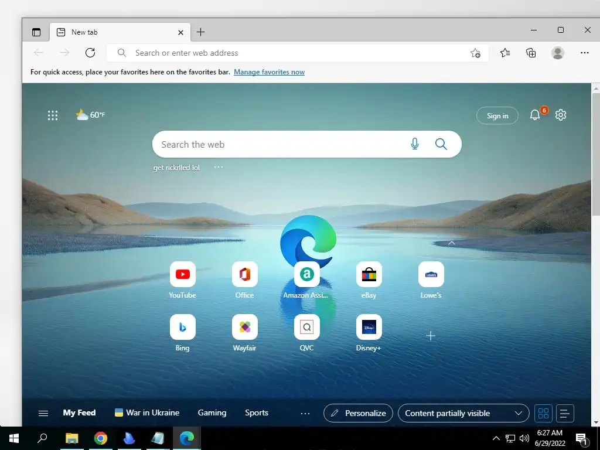The image size is (600, 450).
Task: Switch feed to grid view
Action: click(x=543, y=413)
